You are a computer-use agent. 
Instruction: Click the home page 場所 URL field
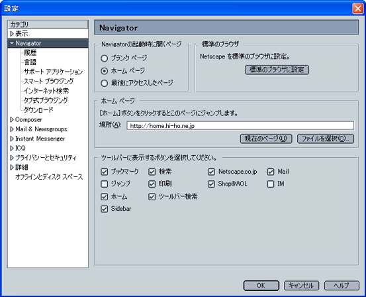point(240,125)
